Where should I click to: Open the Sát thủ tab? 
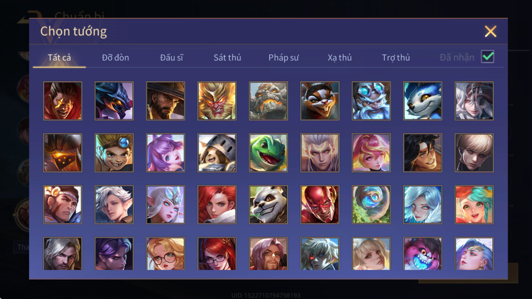(227, 58)
